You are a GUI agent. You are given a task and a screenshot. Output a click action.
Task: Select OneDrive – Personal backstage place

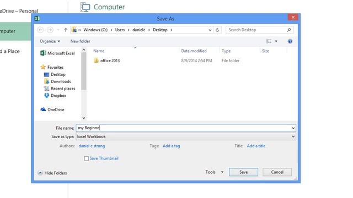(19, 11)
